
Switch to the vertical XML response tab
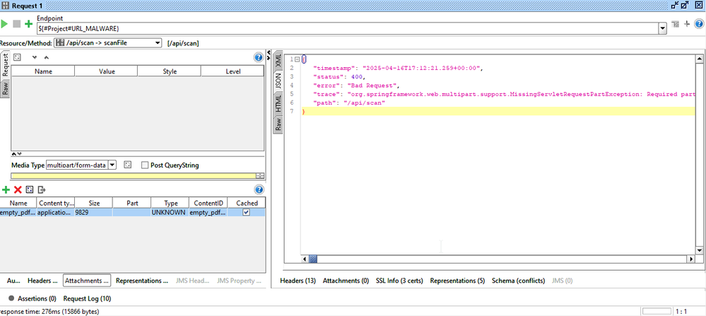(x=278, y=61)
